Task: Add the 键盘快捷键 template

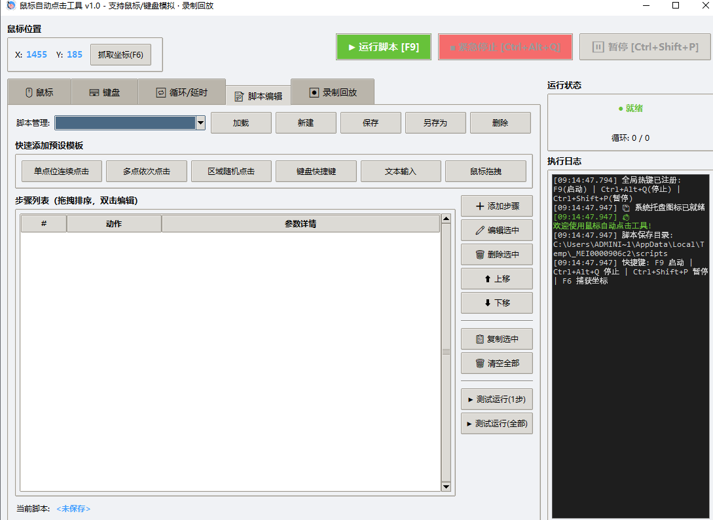Action: (x=316, y=171)
